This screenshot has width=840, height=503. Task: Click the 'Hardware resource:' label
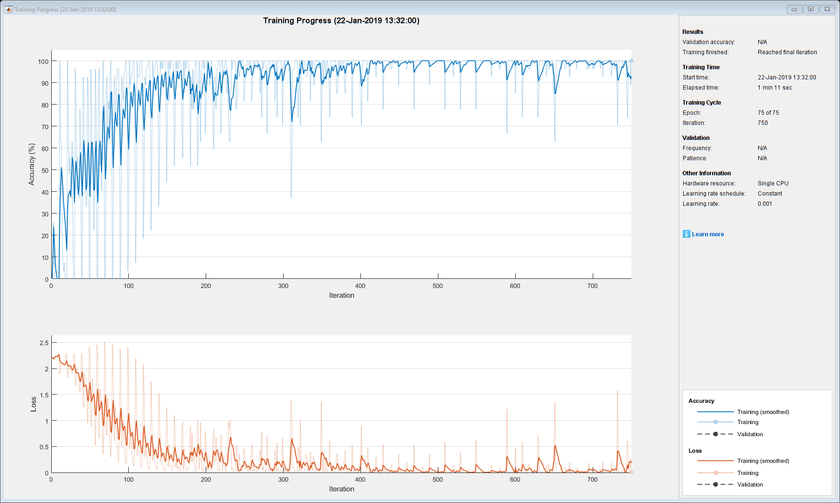(709, 183)
